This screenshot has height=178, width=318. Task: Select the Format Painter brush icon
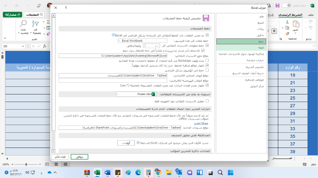[287, 34]
